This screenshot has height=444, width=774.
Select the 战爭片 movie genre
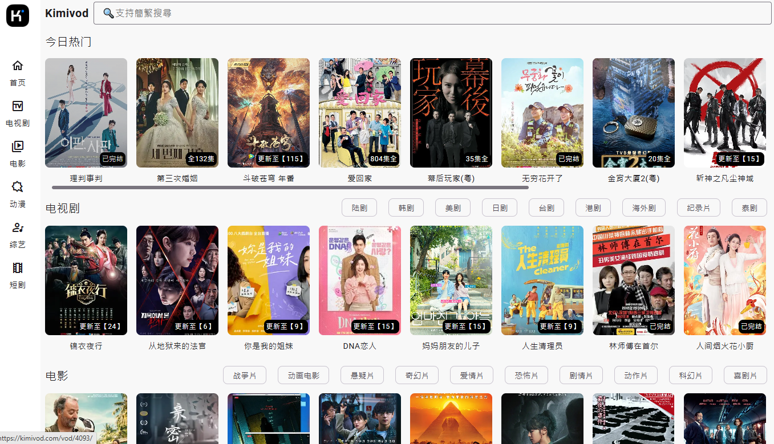click(245, 376)
